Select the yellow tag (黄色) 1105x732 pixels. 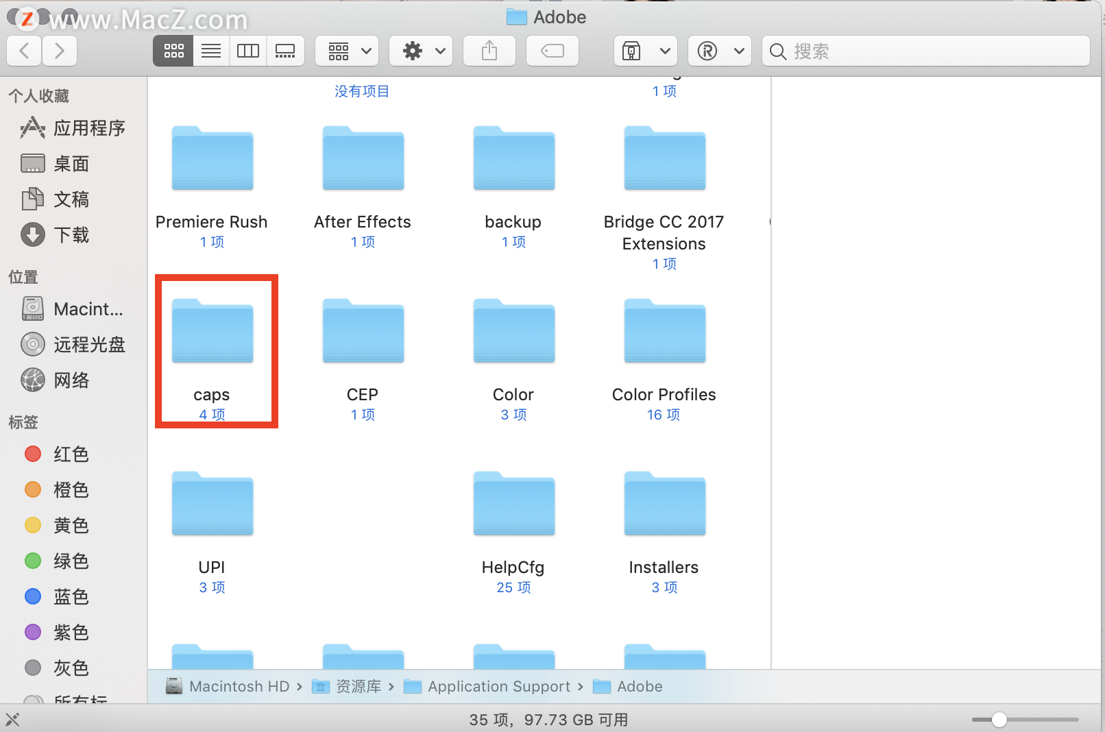56,526
